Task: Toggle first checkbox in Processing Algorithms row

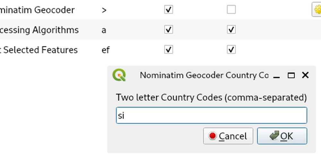Action: (x=169, y=29)
